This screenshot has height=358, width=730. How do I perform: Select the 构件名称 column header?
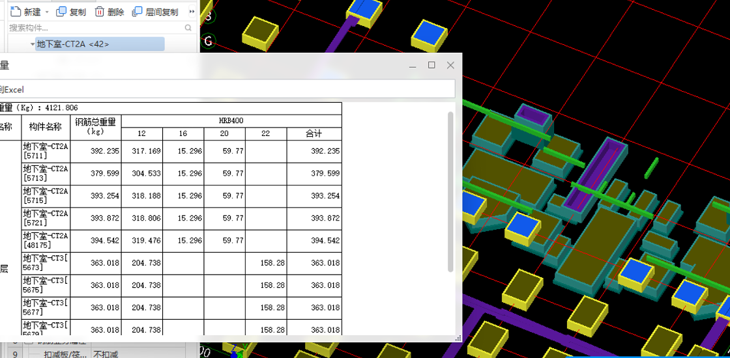pos(46,128)
